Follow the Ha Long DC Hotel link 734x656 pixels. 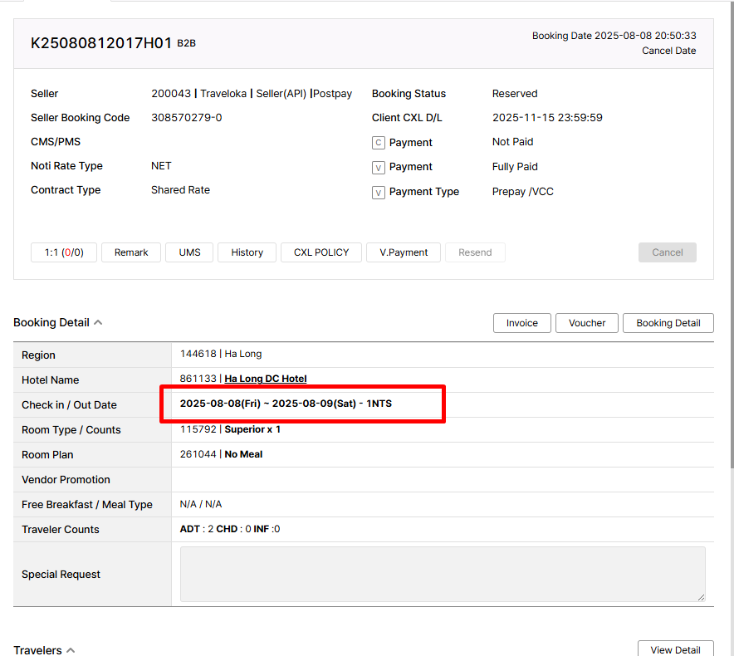tap(266, 379)
